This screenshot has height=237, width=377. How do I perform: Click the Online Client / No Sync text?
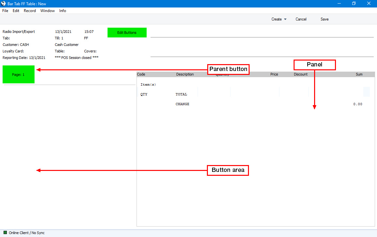coord(27,233)
